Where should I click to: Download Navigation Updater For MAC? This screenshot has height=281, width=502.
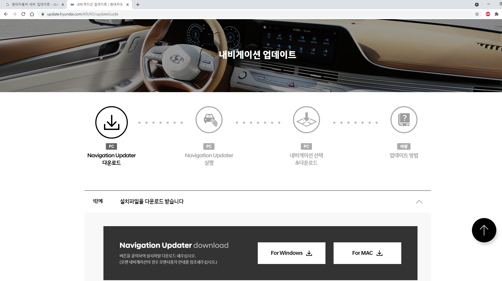[367, 253]
